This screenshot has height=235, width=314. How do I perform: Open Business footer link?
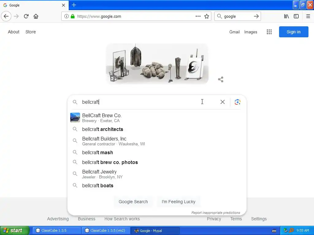pyautogui.click(x=86, y=219)
